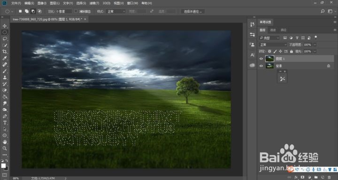Open the Opacity slider dropdown arrow
The width and height of the screenshot is (338, 180).
click(315, 45)
